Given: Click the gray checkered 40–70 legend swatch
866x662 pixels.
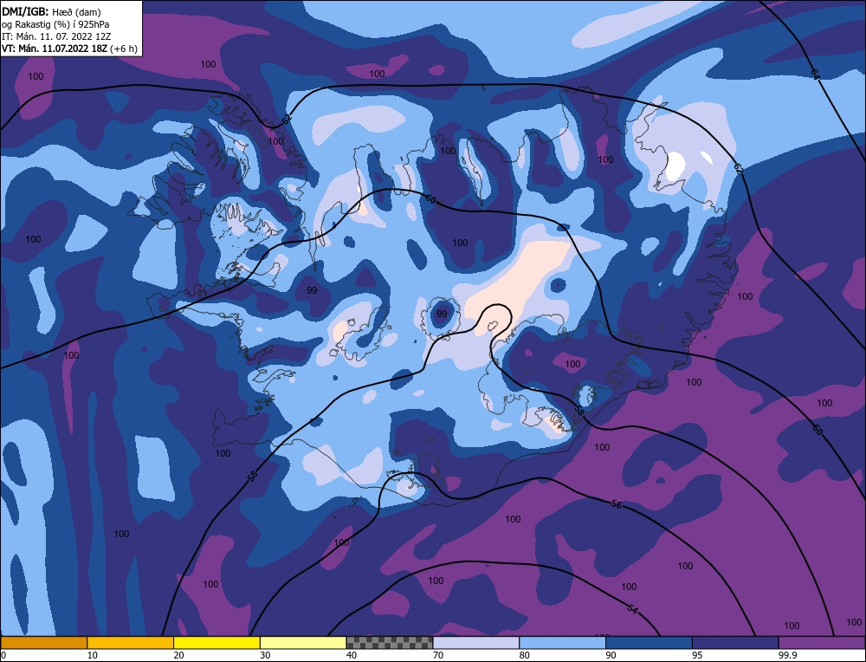Looking at the screenshot, I should [x=390, y=642].
